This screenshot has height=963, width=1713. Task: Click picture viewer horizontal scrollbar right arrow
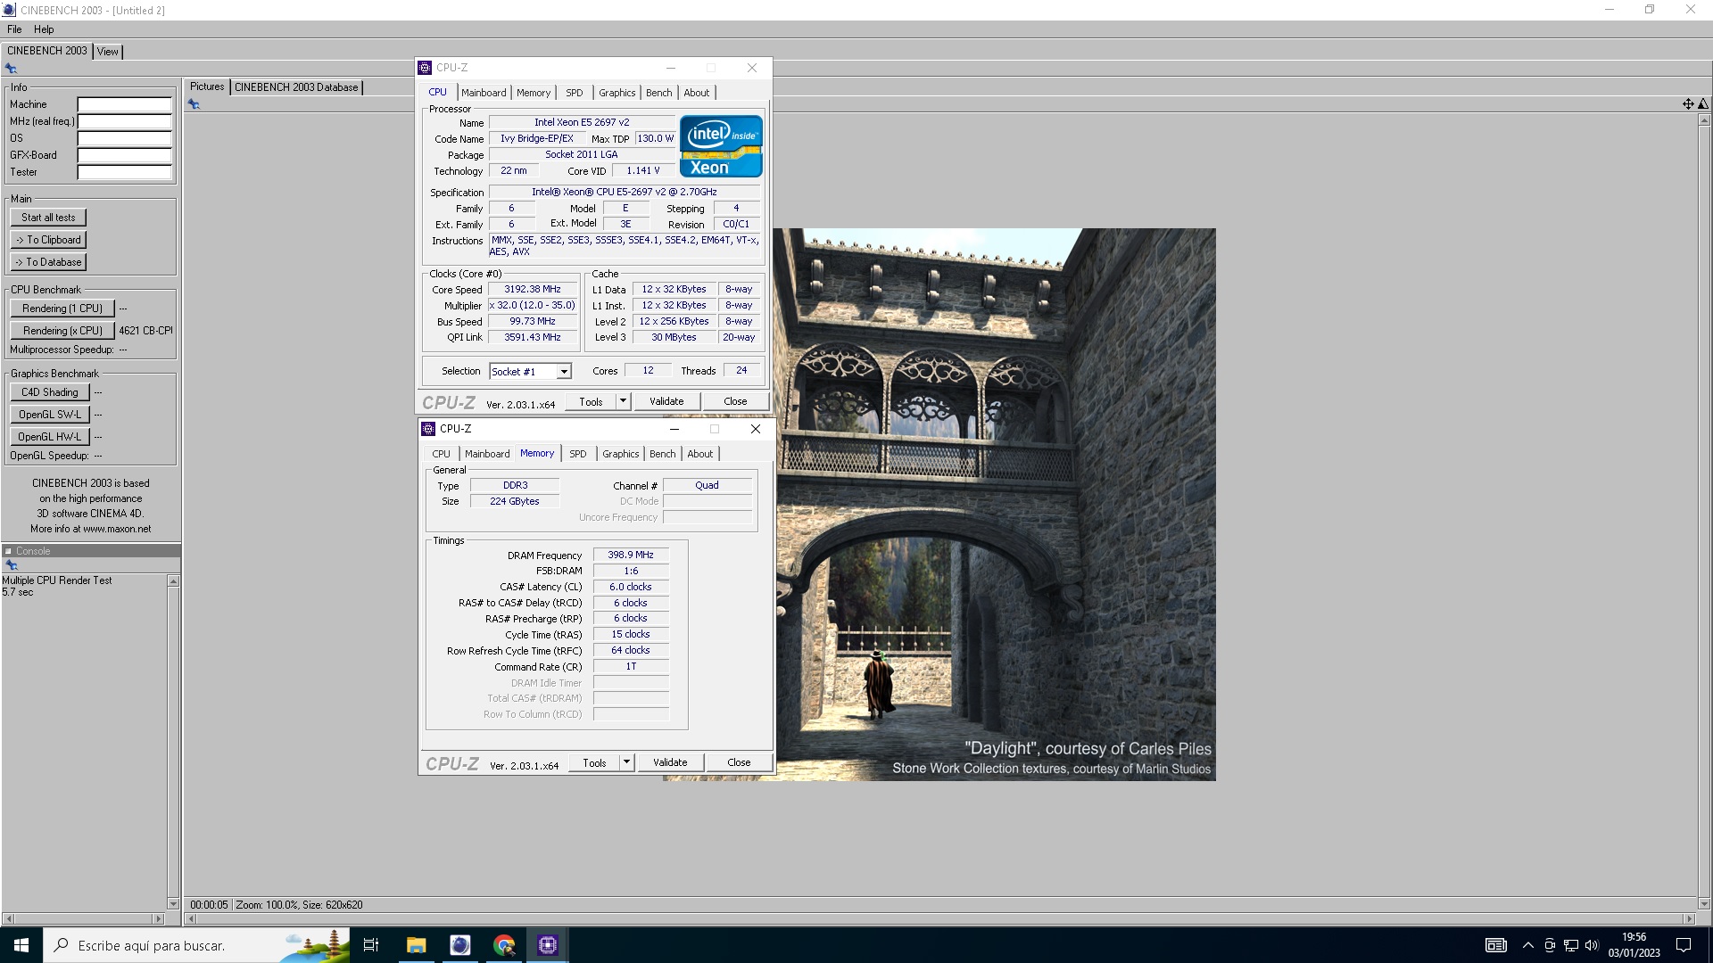pyautogui.click(x=1689, y=918)
